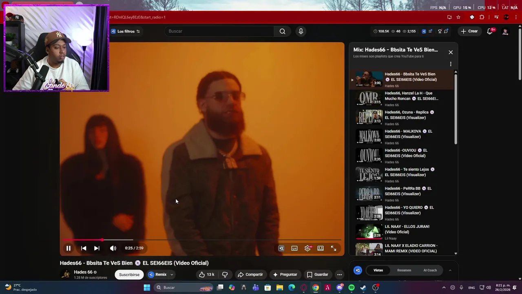522x294 pixels.
Task: Click the Preguntar button
Action: 285,274
